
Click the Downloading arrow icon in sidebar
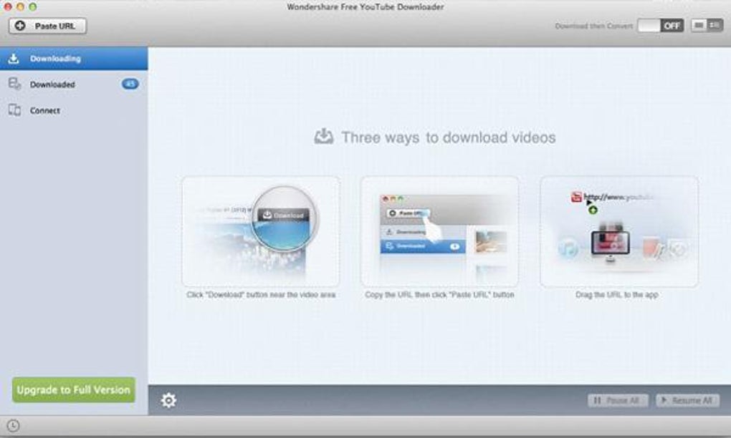point(14,58)
